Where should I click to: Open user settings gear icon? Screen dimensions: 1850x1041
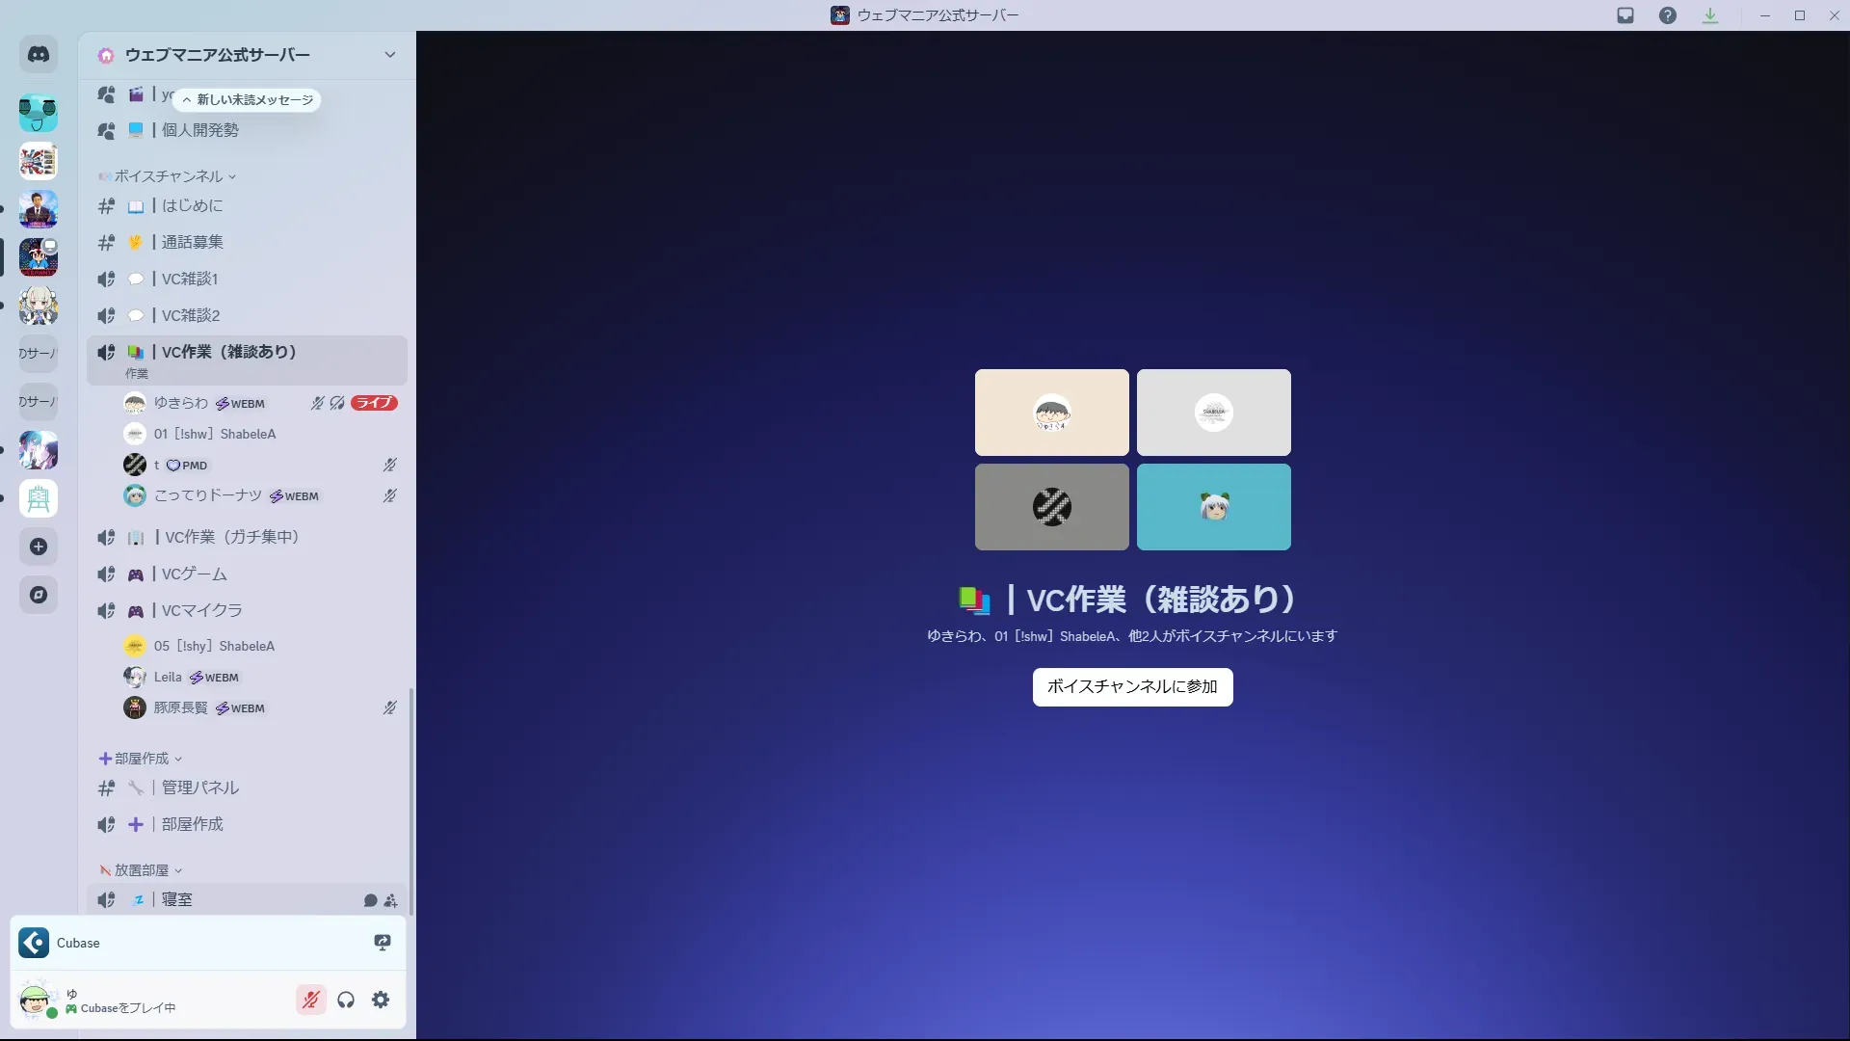pyautogui.click(x=381, y=1000)
